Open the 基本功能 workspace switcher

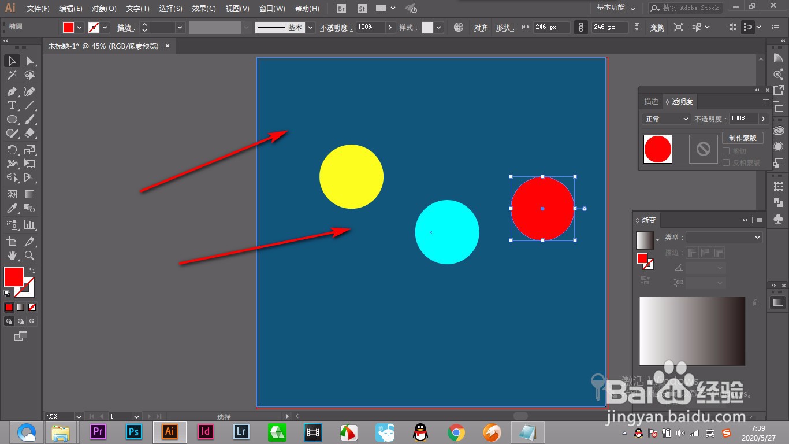[616, 8]
